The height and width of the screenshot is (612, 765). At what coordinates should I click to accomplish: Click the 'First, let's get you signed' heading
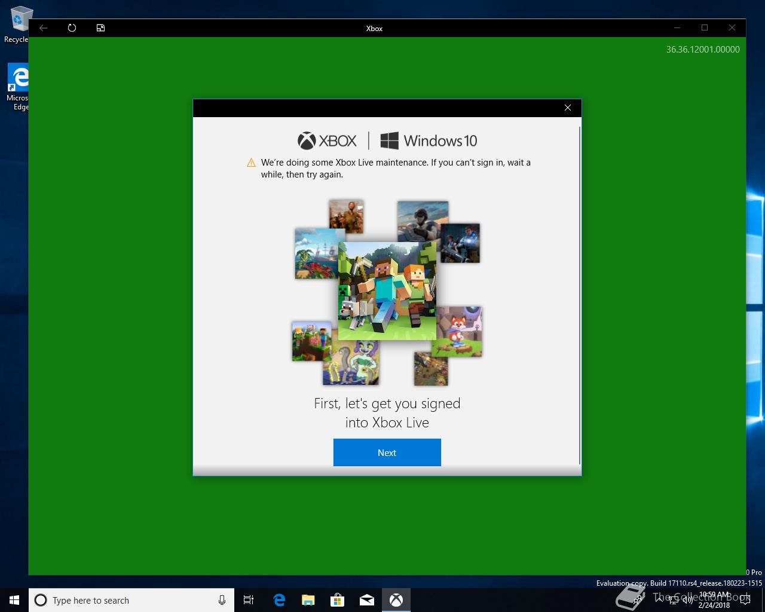tap(387, 403)
